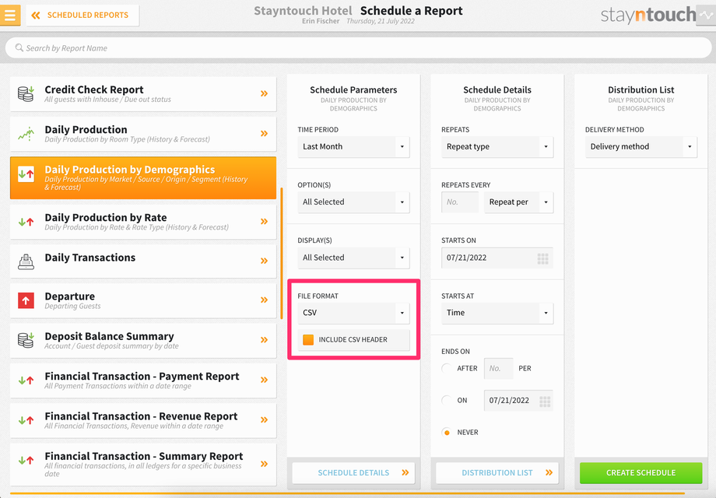Open Payment Report double-chevron

264,380
